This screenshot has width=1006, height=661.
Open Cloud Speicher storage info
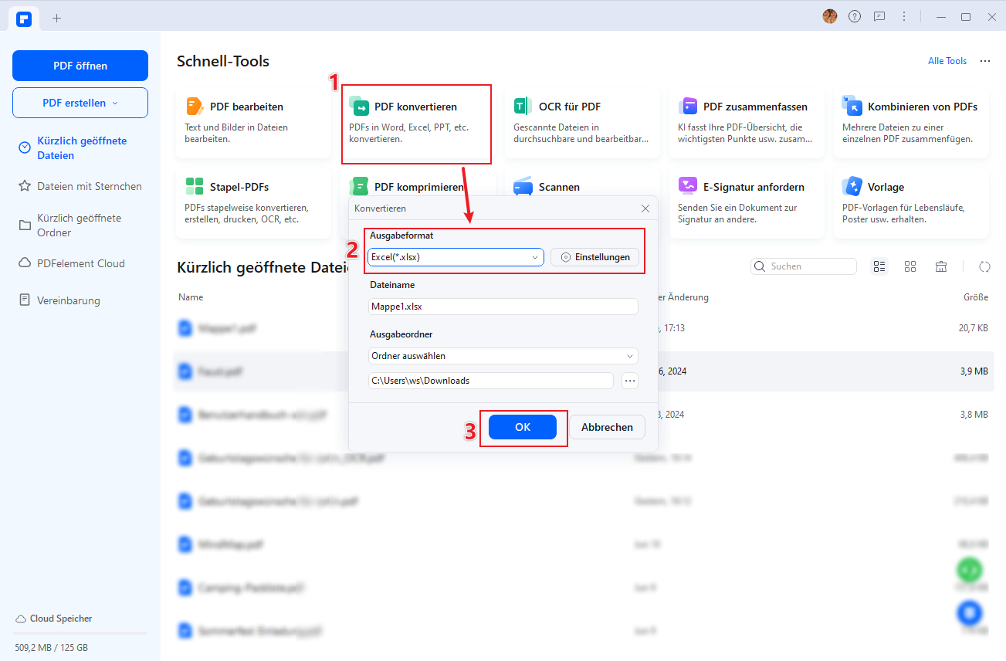tap(53, 619)
